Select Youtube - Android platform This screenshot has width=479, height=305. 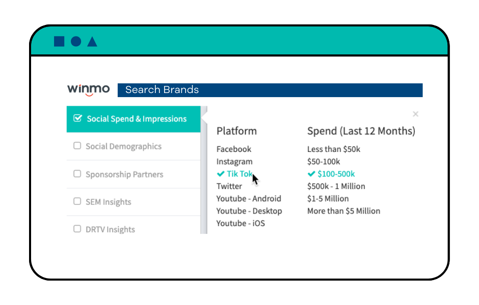coord(249,199)
